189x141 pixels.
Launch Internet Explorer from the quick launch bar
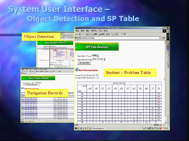pyautogui.click(x=81, y=128)
